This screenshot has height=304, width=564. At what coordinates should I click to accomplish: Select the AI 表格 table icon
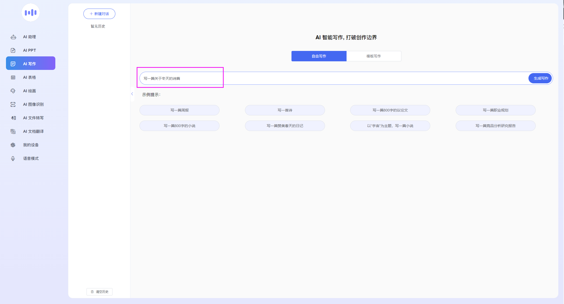click(13, 77)
